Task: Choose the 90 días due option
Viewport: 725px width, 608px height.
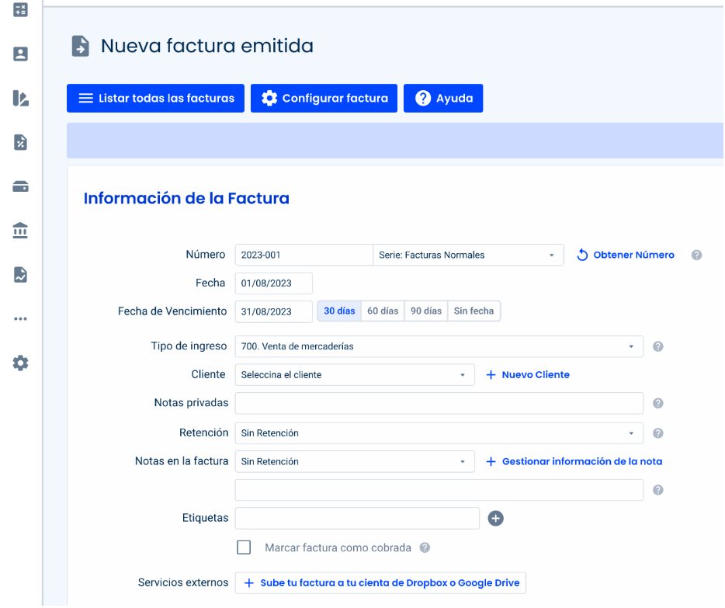Action: [426, 311]
